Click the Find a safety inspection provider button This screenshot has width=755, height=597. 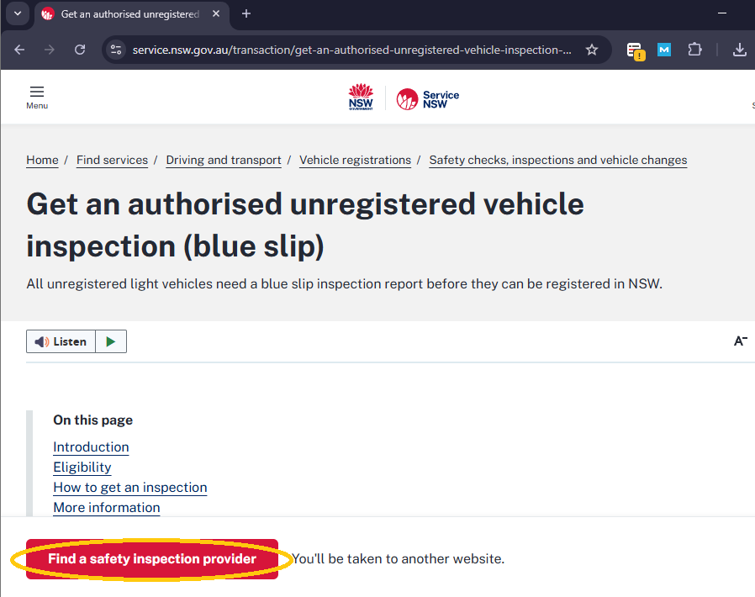coord(152,559)
